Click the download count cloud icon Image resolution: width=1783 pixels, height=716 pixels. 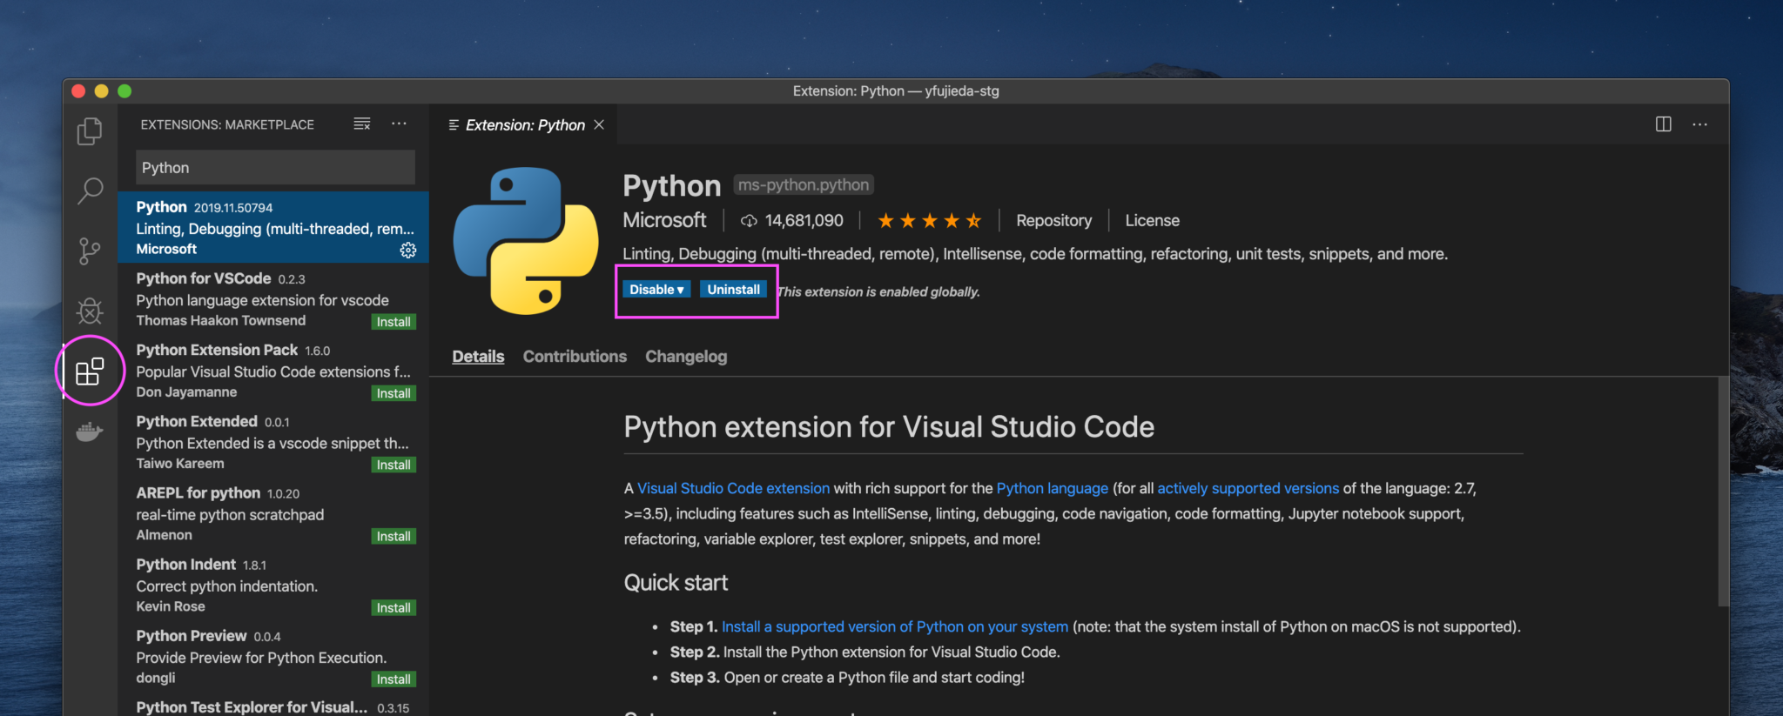(748, 221)
